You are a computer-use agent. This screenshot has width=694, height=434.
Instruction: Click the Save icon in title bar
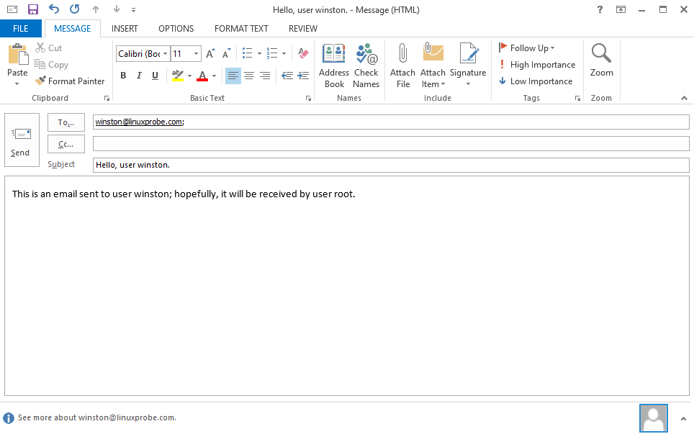32,10
